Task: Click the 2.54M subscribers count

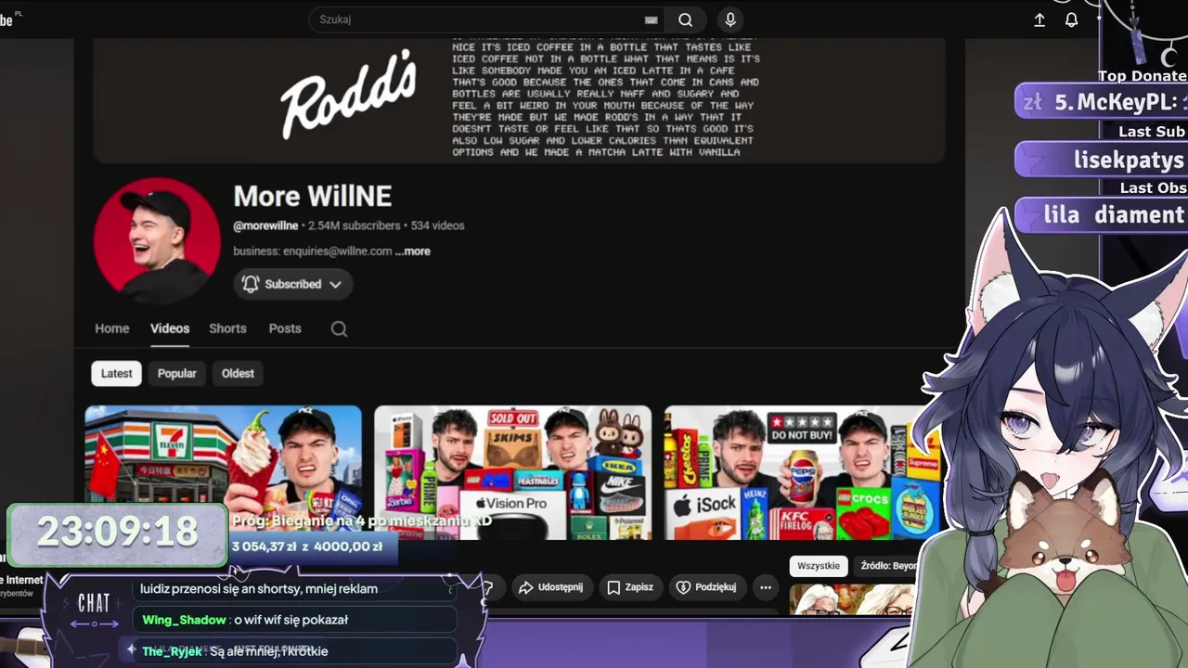Action: [x=354, y=225]
